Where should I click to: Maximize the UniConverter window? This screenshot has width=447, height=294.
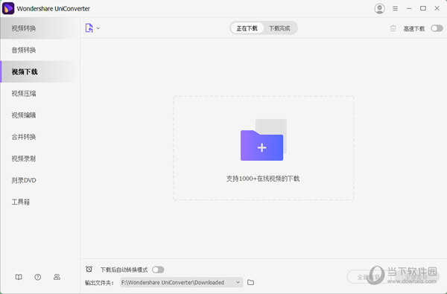coord(423,8)
